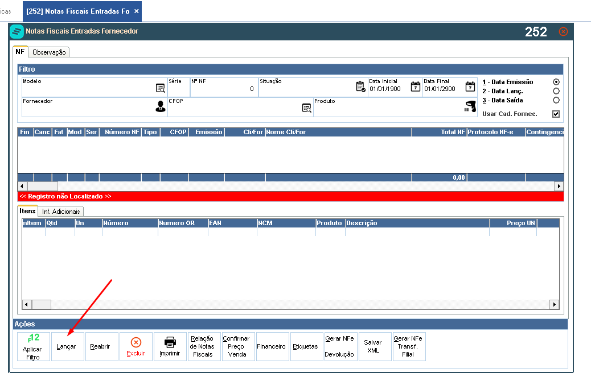Click the Itens grid horizontal scrollbar thumb

pos(41,304)
